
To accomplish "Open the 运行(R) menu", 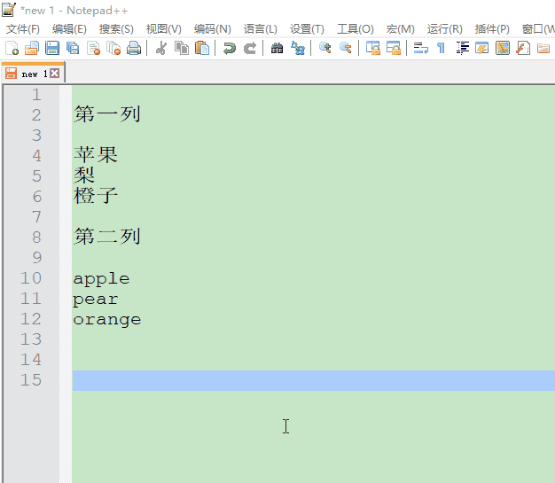I will [x=445, y=29].
